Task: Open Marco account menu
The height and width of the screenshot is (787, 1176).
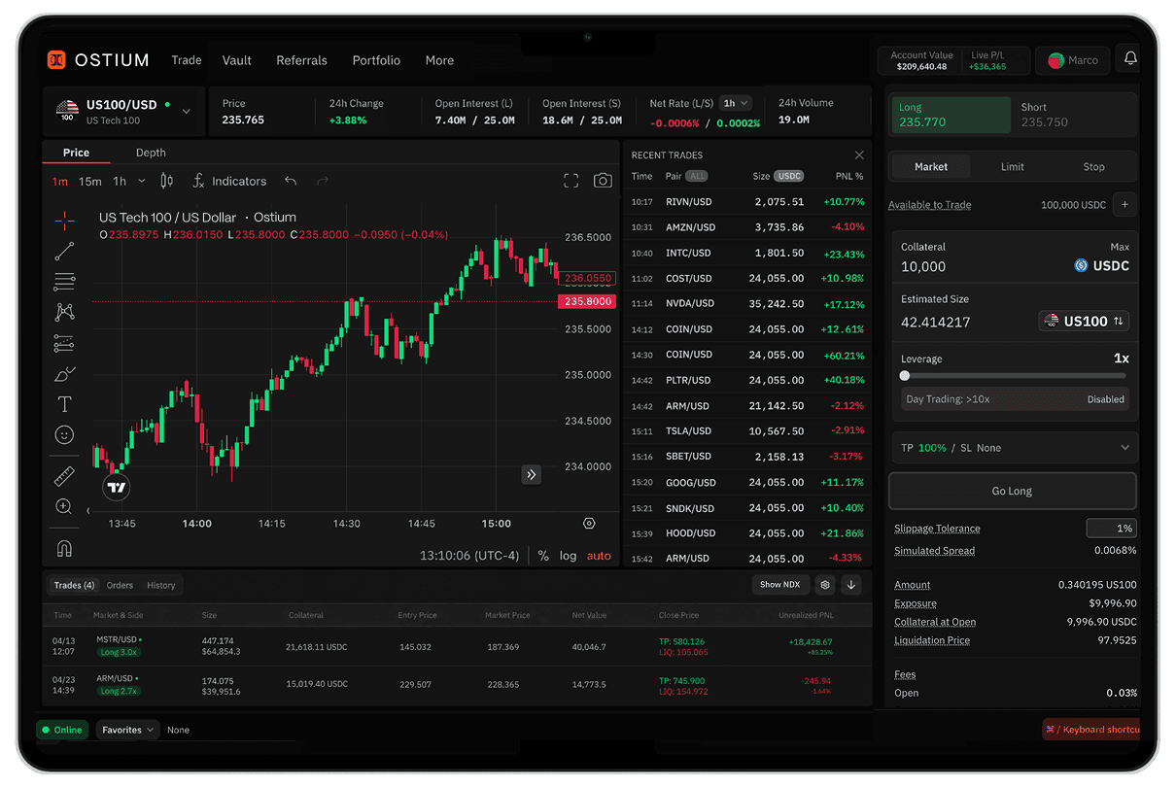Action: point(1072,60)
